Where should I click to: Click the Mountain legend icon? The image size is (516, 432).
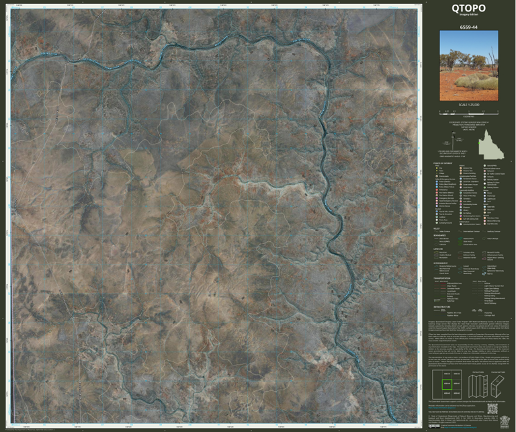pyautogui.click(x=484, y=210)
